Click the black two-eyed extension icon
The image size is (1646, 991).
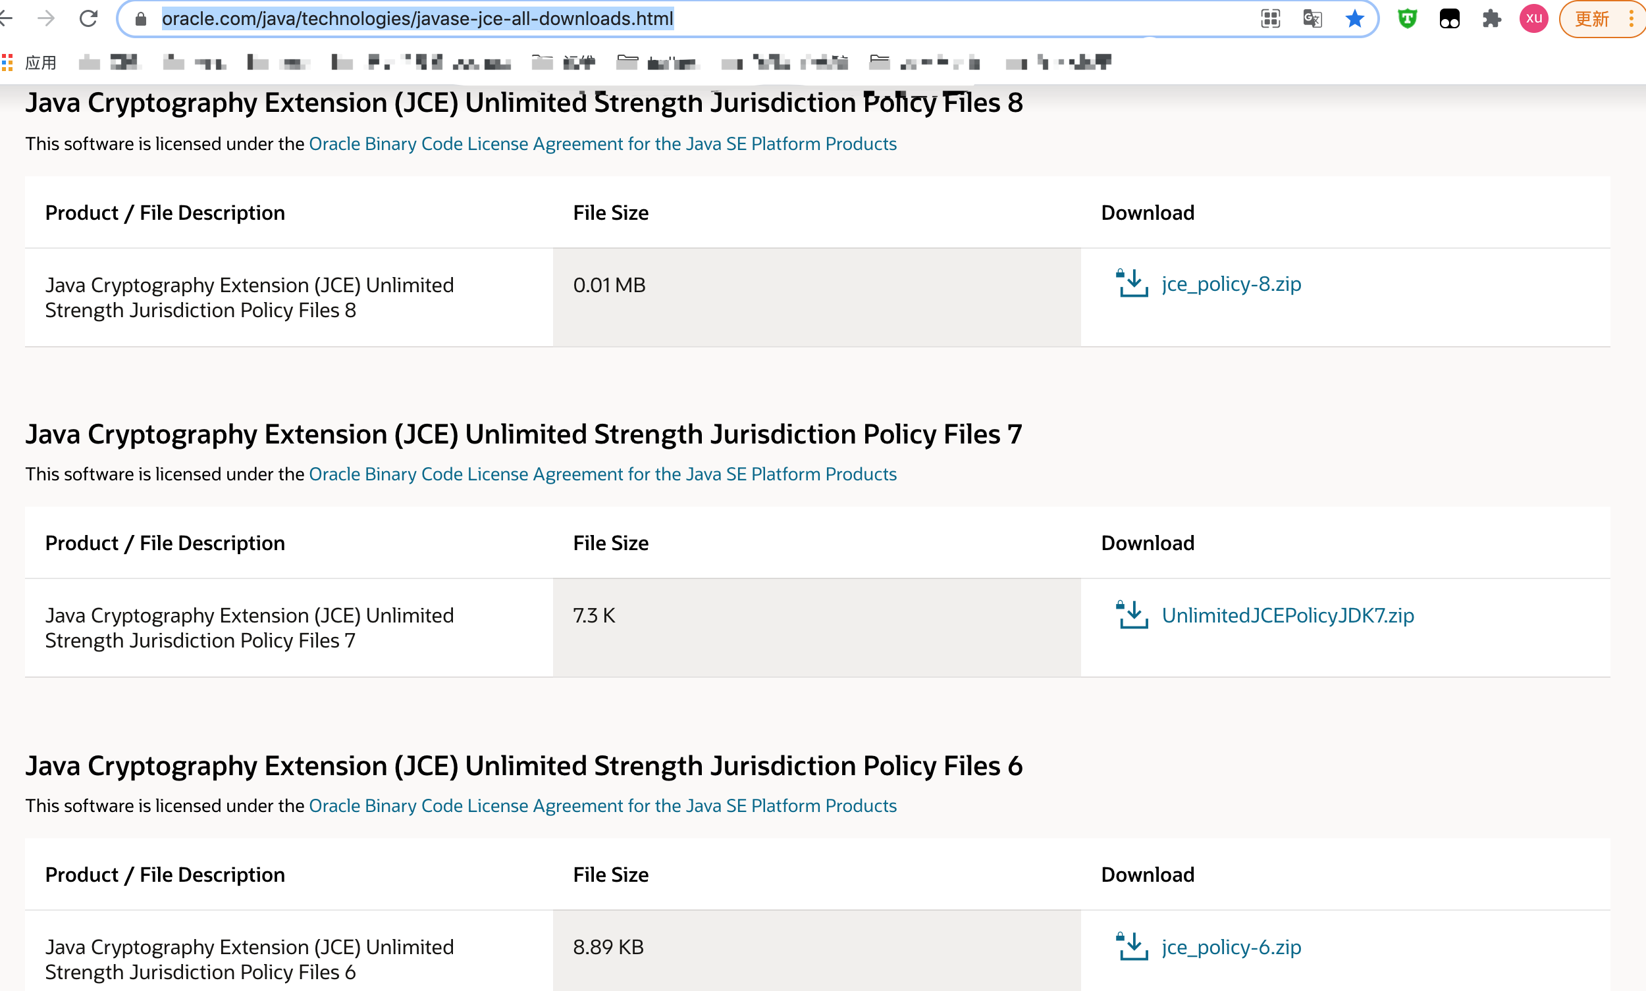point(1449,18)
